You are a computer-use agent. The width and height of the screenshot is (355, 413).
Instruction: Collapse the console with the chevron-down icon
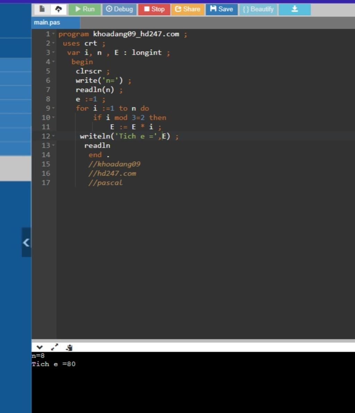(40, 348)
